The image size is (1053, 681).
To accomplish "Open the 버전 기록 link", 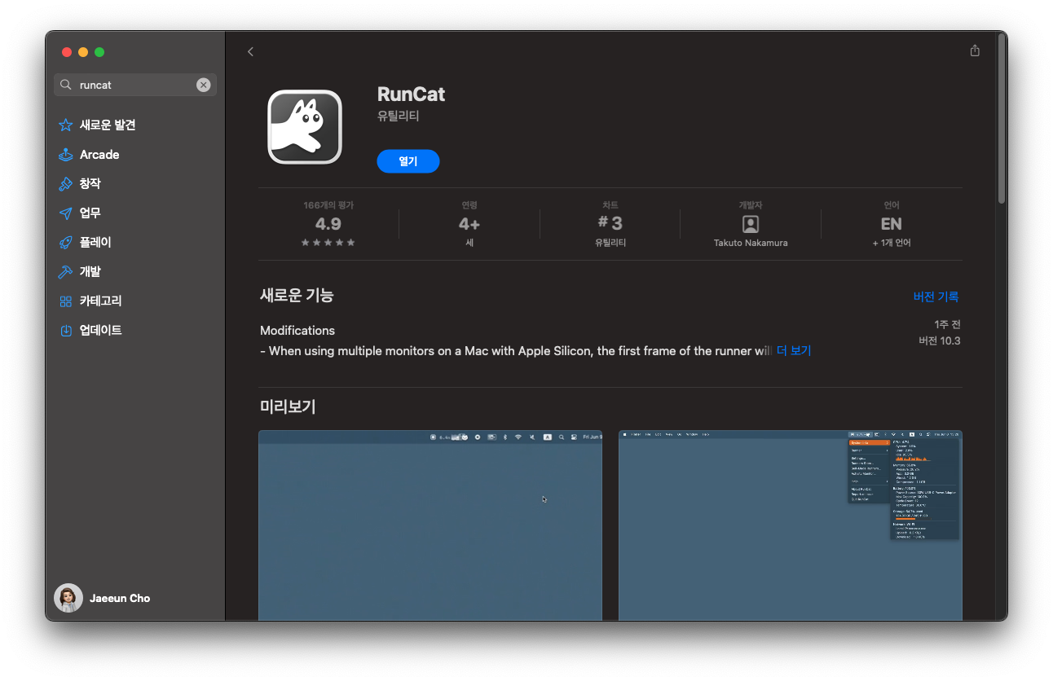I will click(936, 297).
